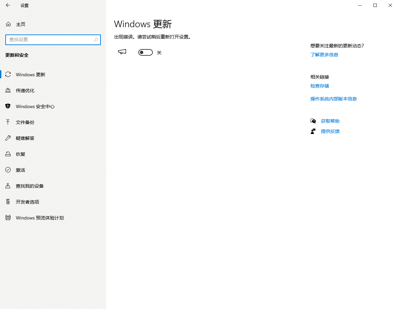Click the 更新和安全 section heading
The height and width of the screenshot is (309, 398).
click(17, 55)
